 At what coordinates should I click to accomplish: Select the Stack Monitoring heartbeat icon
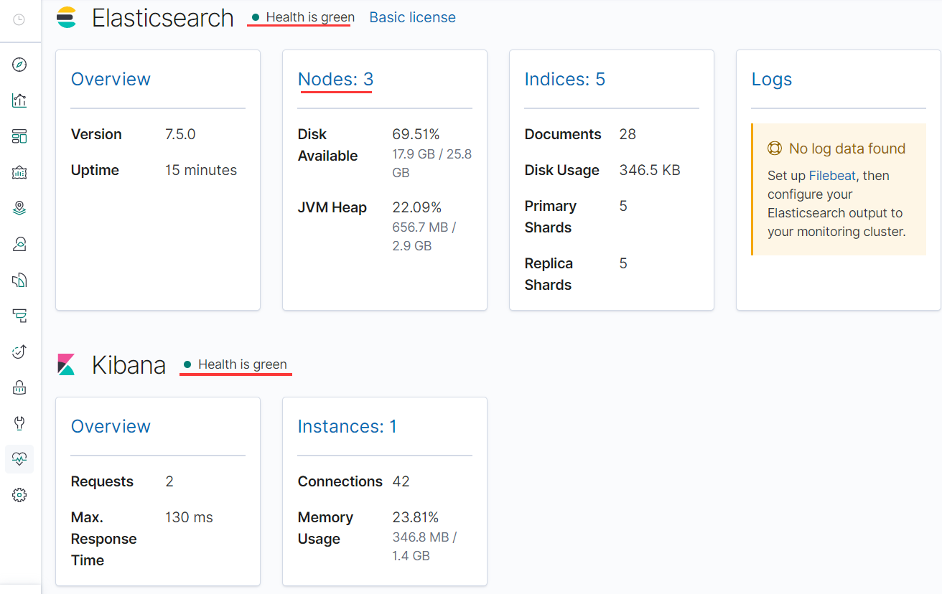click(x=19, y=459)
